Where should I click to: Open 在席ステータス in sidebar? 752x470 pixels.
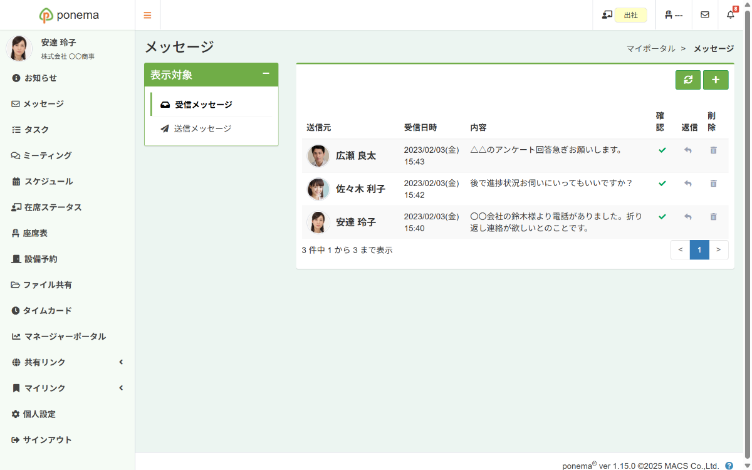click(67, 207)
